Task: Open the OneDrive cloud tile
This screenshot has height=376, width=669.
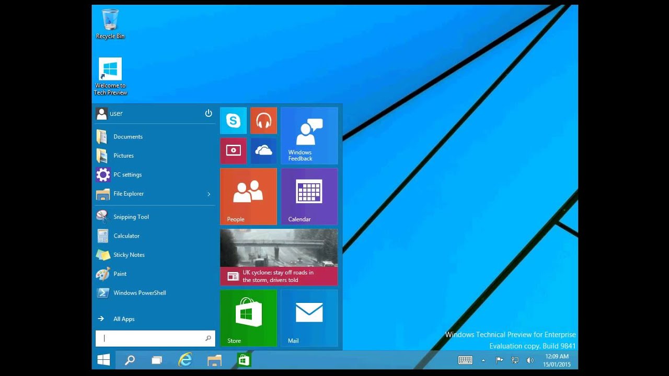Action: point(263,151)
